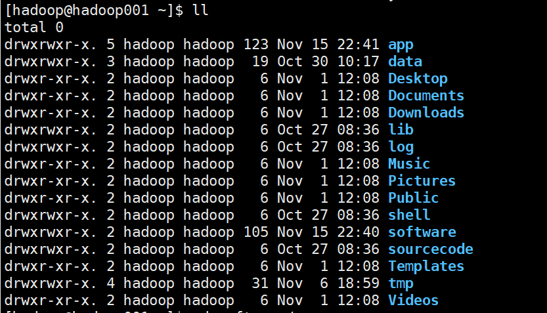Image resolution: width=547 pixels, height=313 pixels.
Task: Select the Videos folder name
Action: (x=414, y=301)
